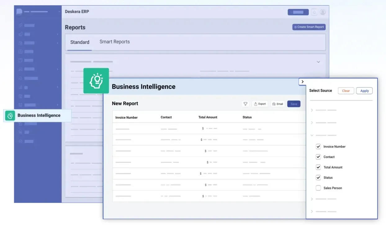Switch to the Standard reports tab

point(80,42)
